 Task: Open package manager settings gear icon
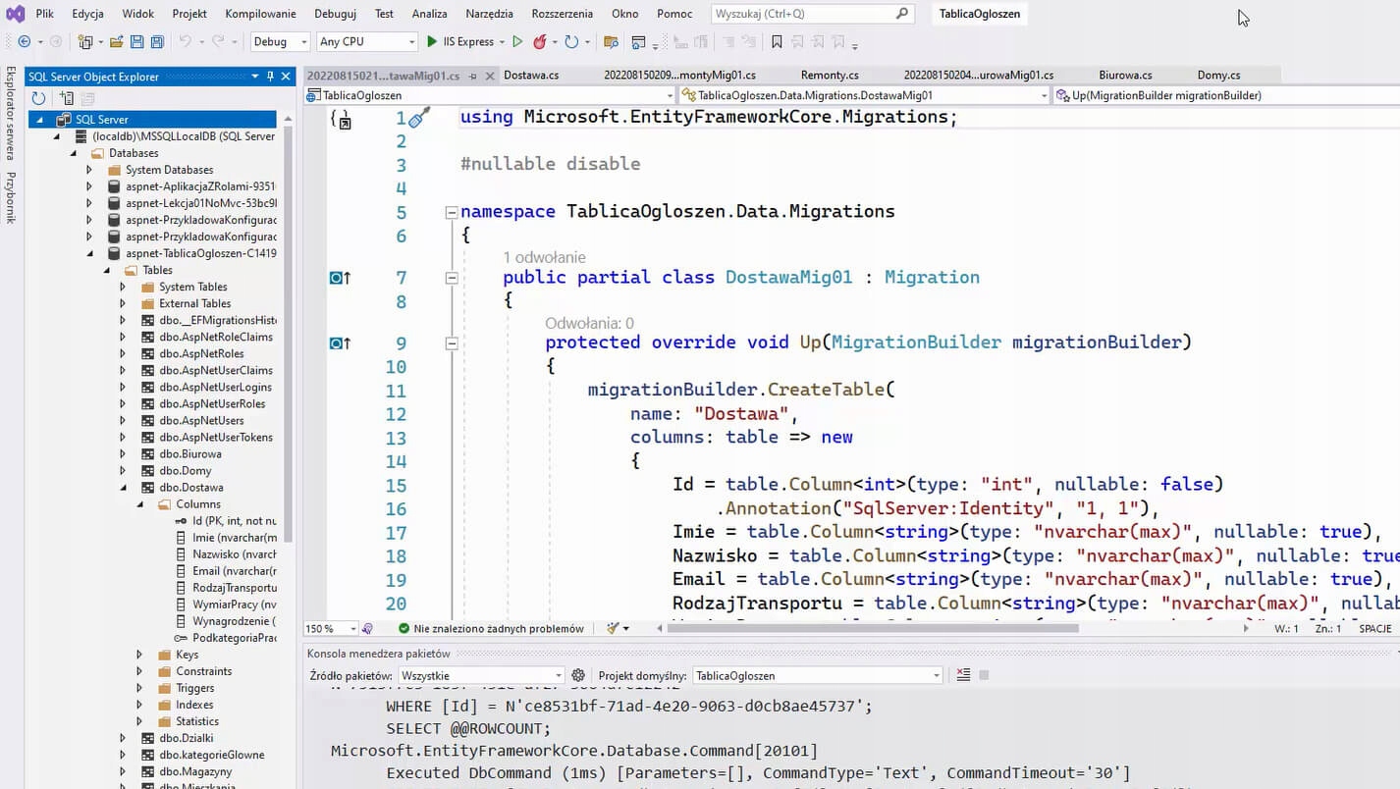point(578,675)
